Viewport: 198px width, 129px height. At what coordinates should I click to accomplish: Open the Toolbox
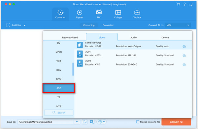[x=137, y=14]
